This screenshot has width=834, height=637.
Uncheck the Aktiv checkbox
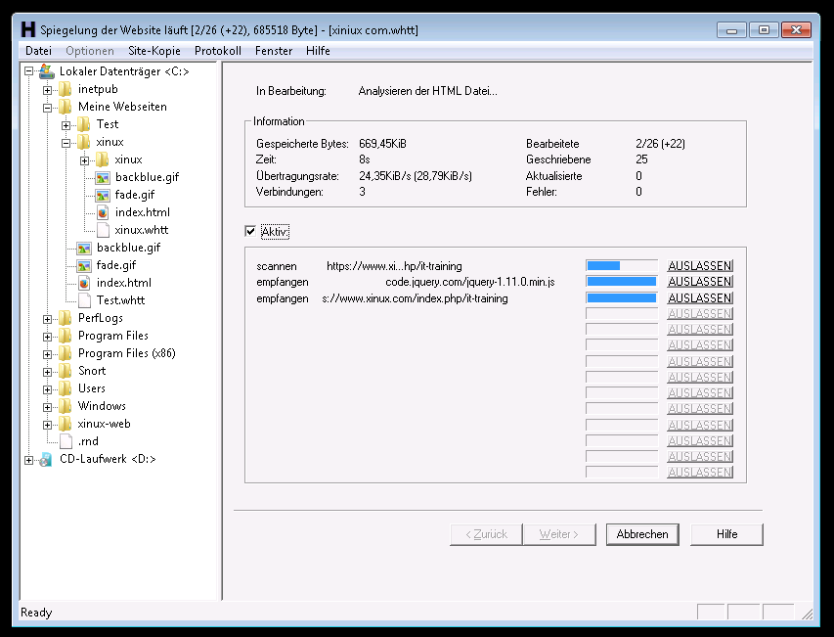point(251,232)
